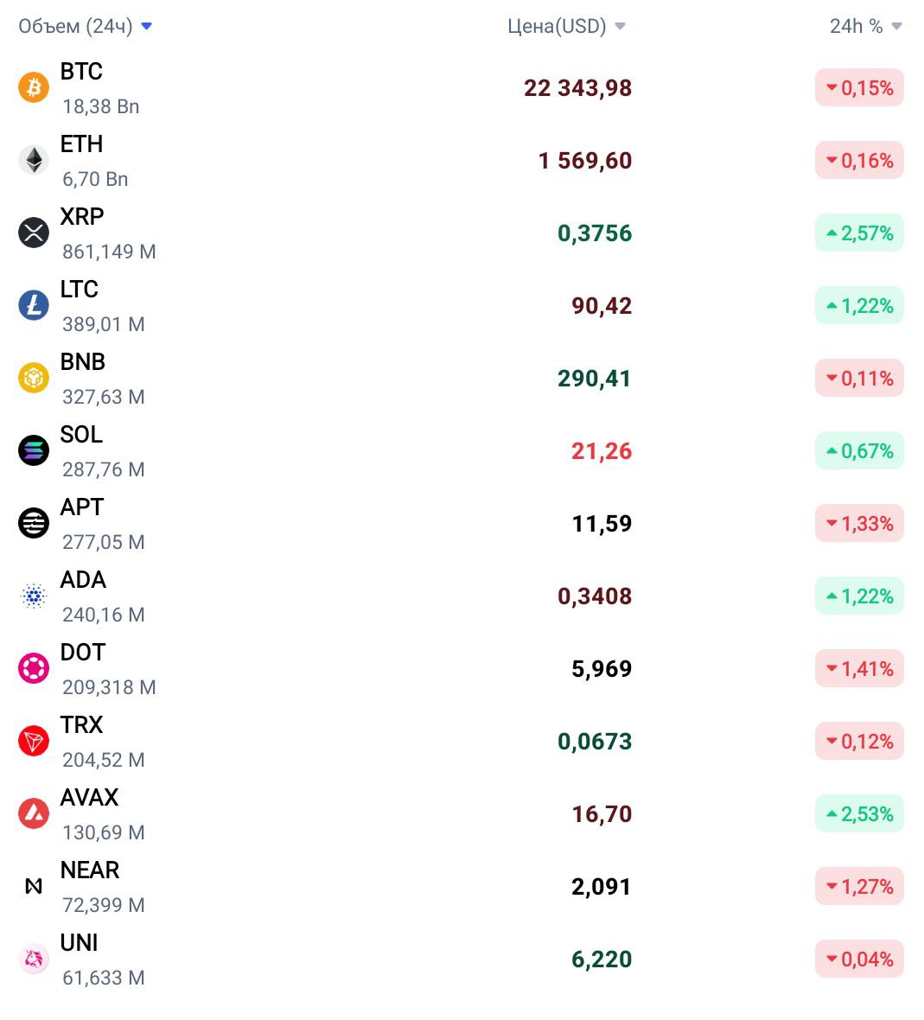Tap the BNB yellow coin icon

click(34, 378)
